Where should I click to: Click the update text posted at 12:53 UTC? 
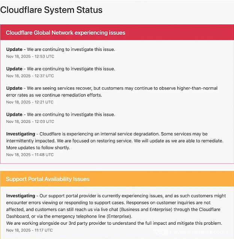[x=71, y=49]
